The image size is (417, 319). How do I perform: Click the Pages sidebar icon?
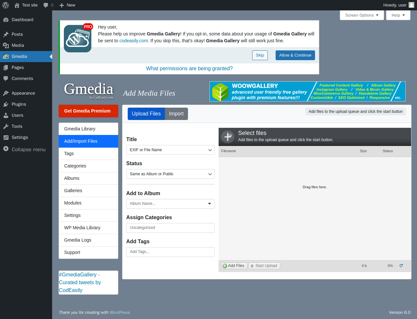pos(6,67)
